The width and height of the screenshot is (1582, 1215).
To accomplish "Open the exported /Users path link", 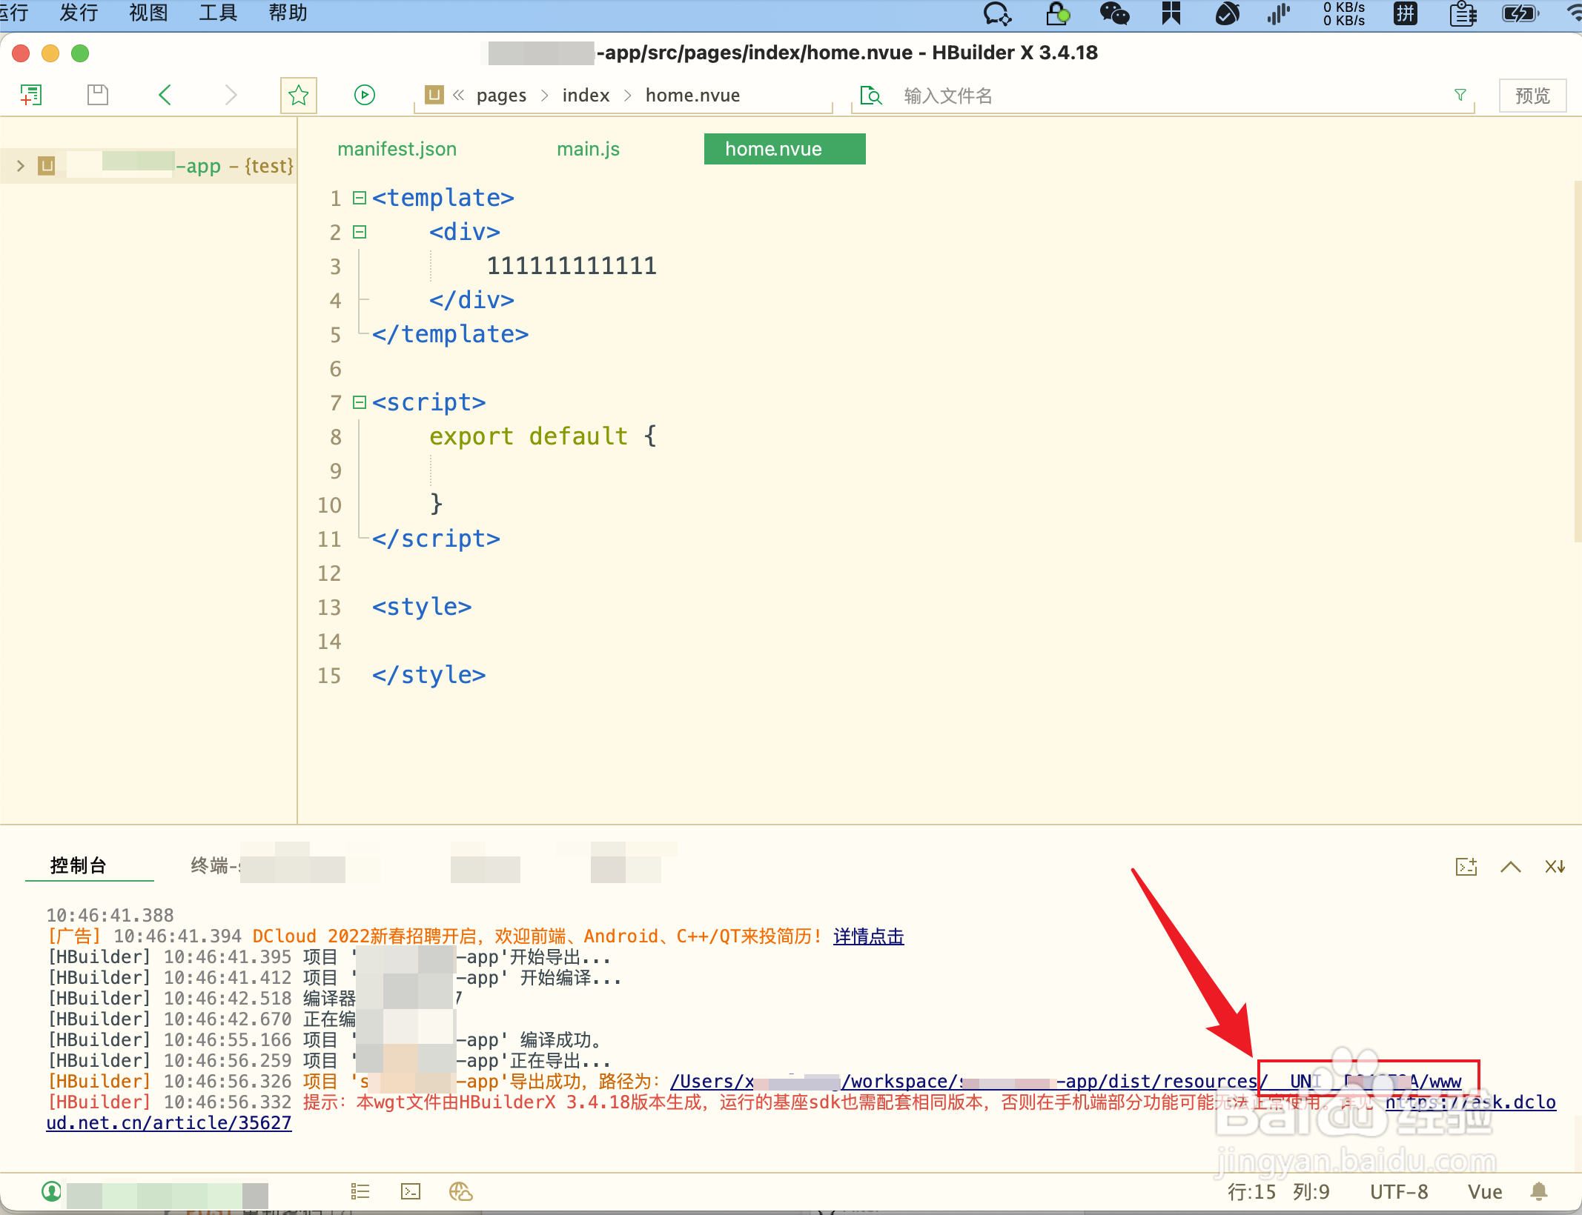I will point(1066,1082).
